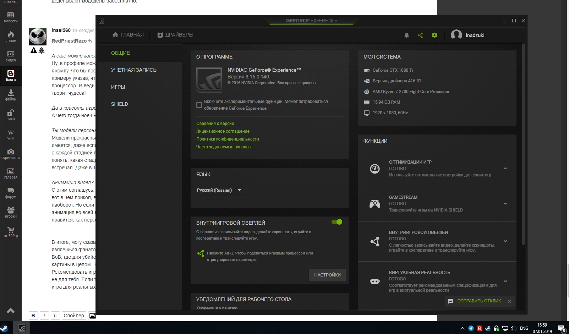Click the share icon in top bar
569x334 pixels.
(420, 35)
